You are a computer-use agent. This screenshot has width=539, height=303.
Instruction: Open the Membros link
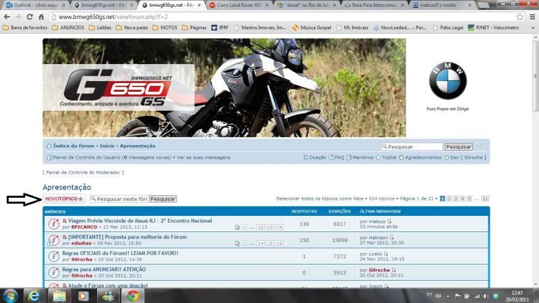[360, 157]
